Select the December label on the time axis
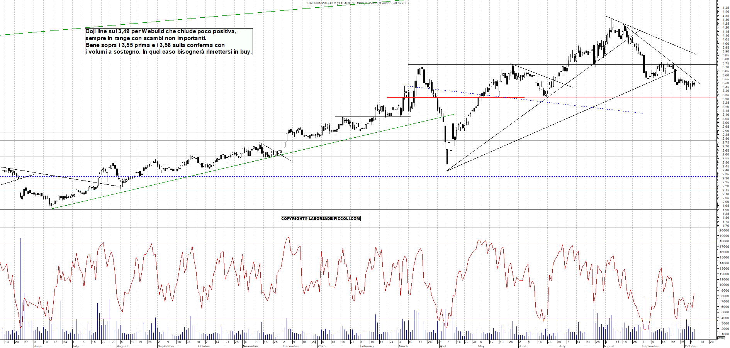This screenshot has height=348, width=730. [291, 346]
